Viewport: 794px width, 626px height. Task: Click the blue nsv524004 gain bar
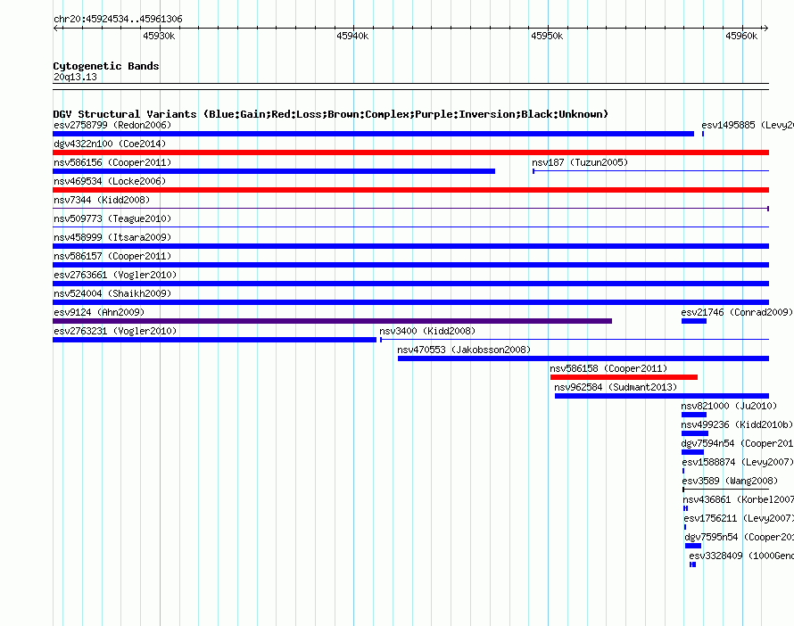(x=410, y=302)
